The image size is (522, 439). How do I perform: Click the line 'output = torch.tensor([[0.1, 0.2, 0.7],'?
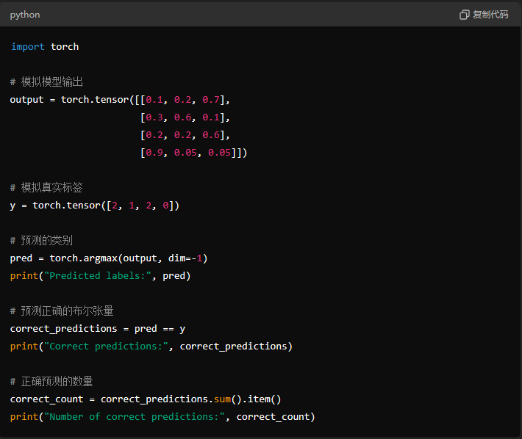[120, 99]
